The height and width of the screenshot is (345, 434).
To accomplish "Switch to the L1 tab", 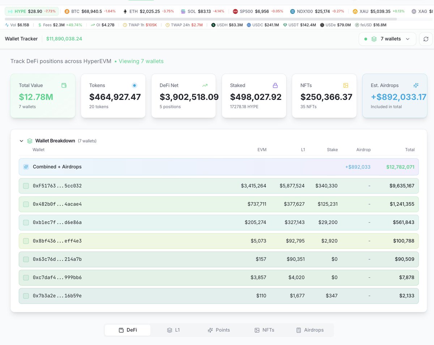I will (x=173, y=330).
